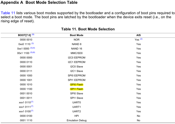Click the HPI boot mode cell
Screen dimensions: 175x124
tap(76, 116)
